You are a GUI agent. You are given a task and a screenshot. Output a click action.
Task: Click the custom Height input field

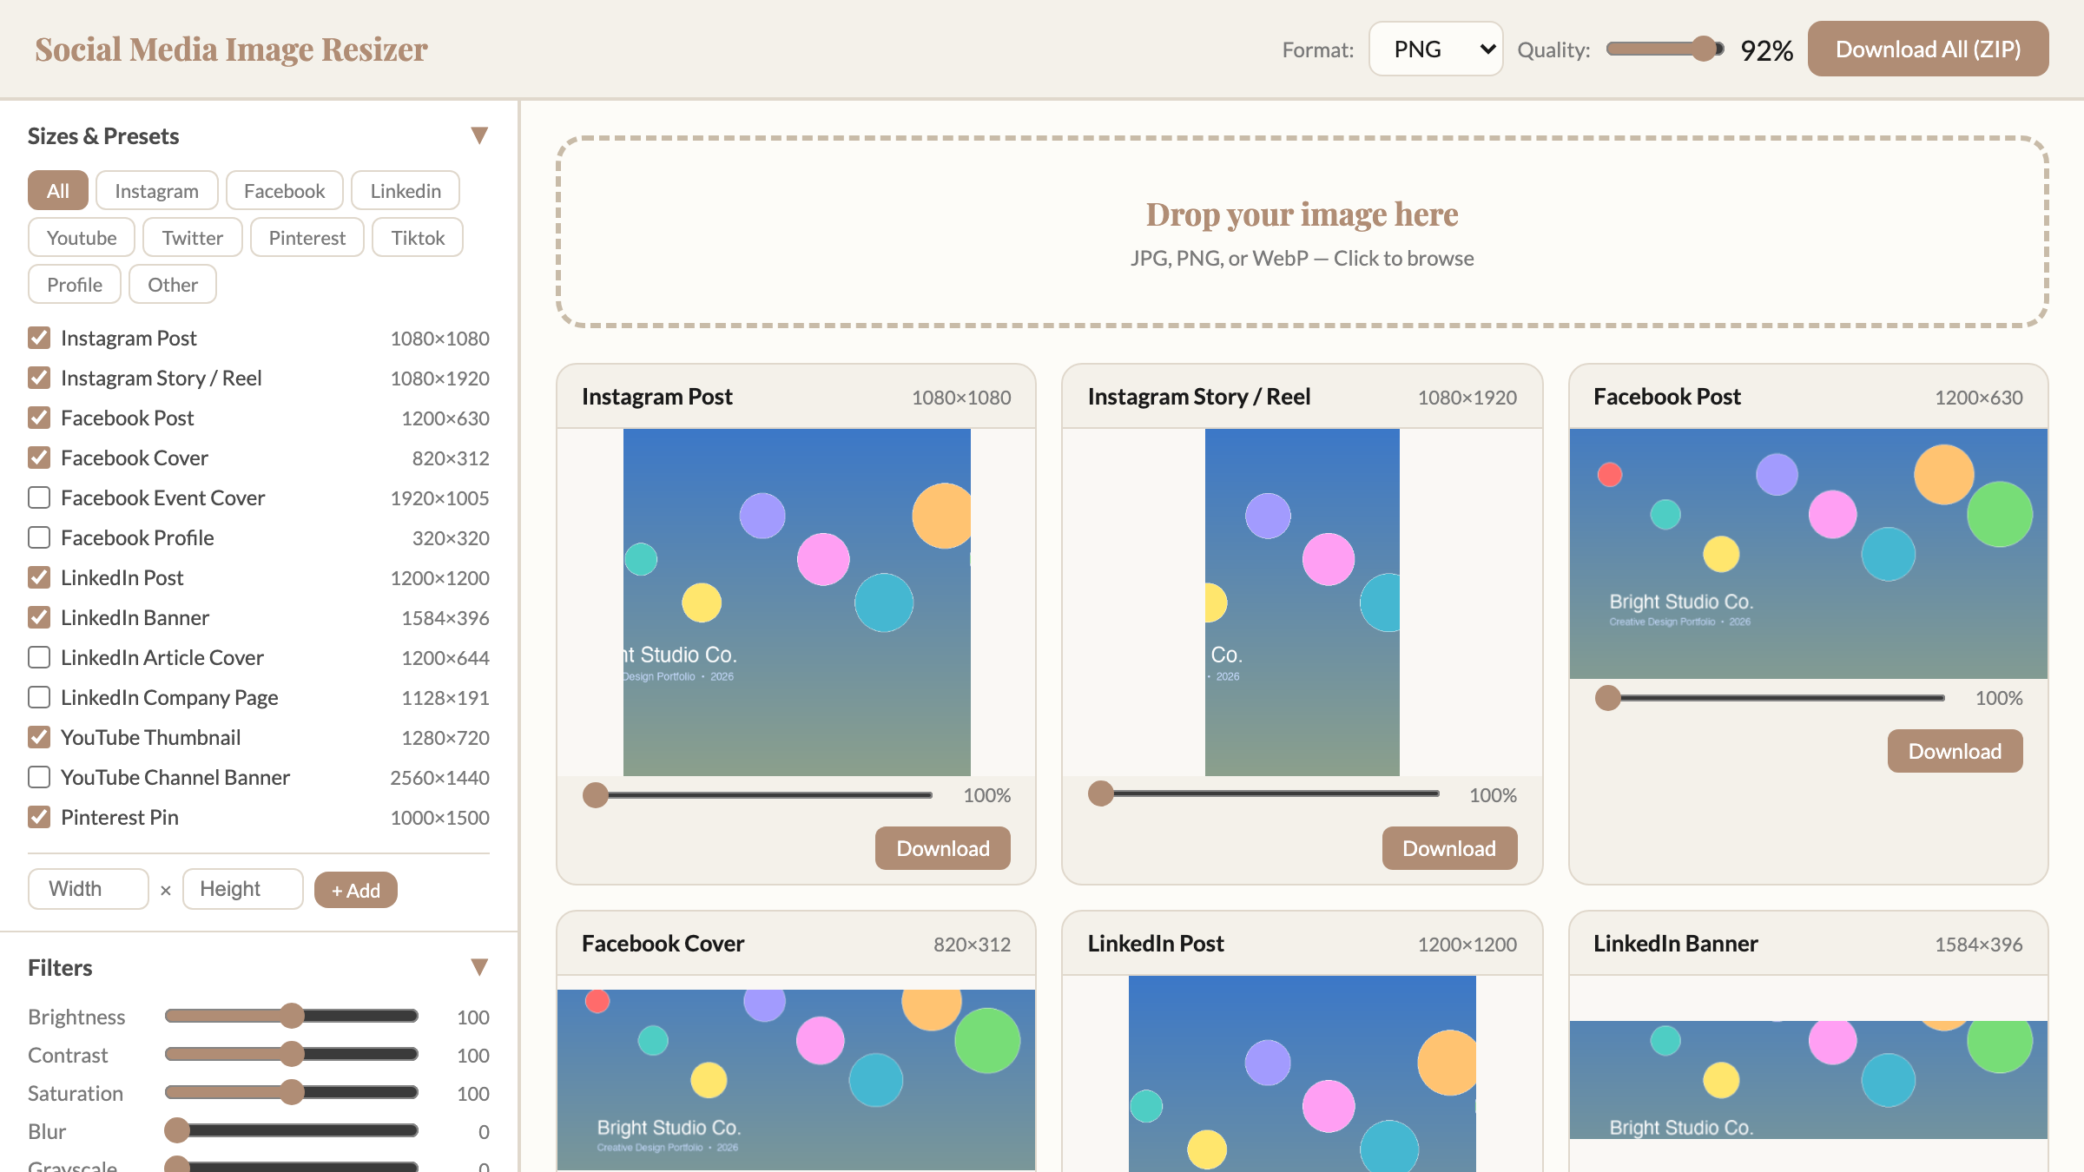coord(243,889)
